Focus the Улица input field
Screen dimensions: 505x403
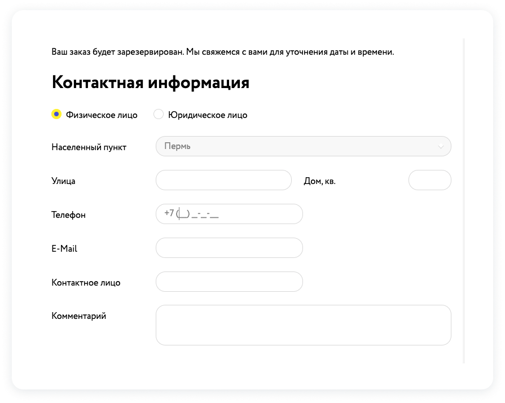(x=223, y=180)
